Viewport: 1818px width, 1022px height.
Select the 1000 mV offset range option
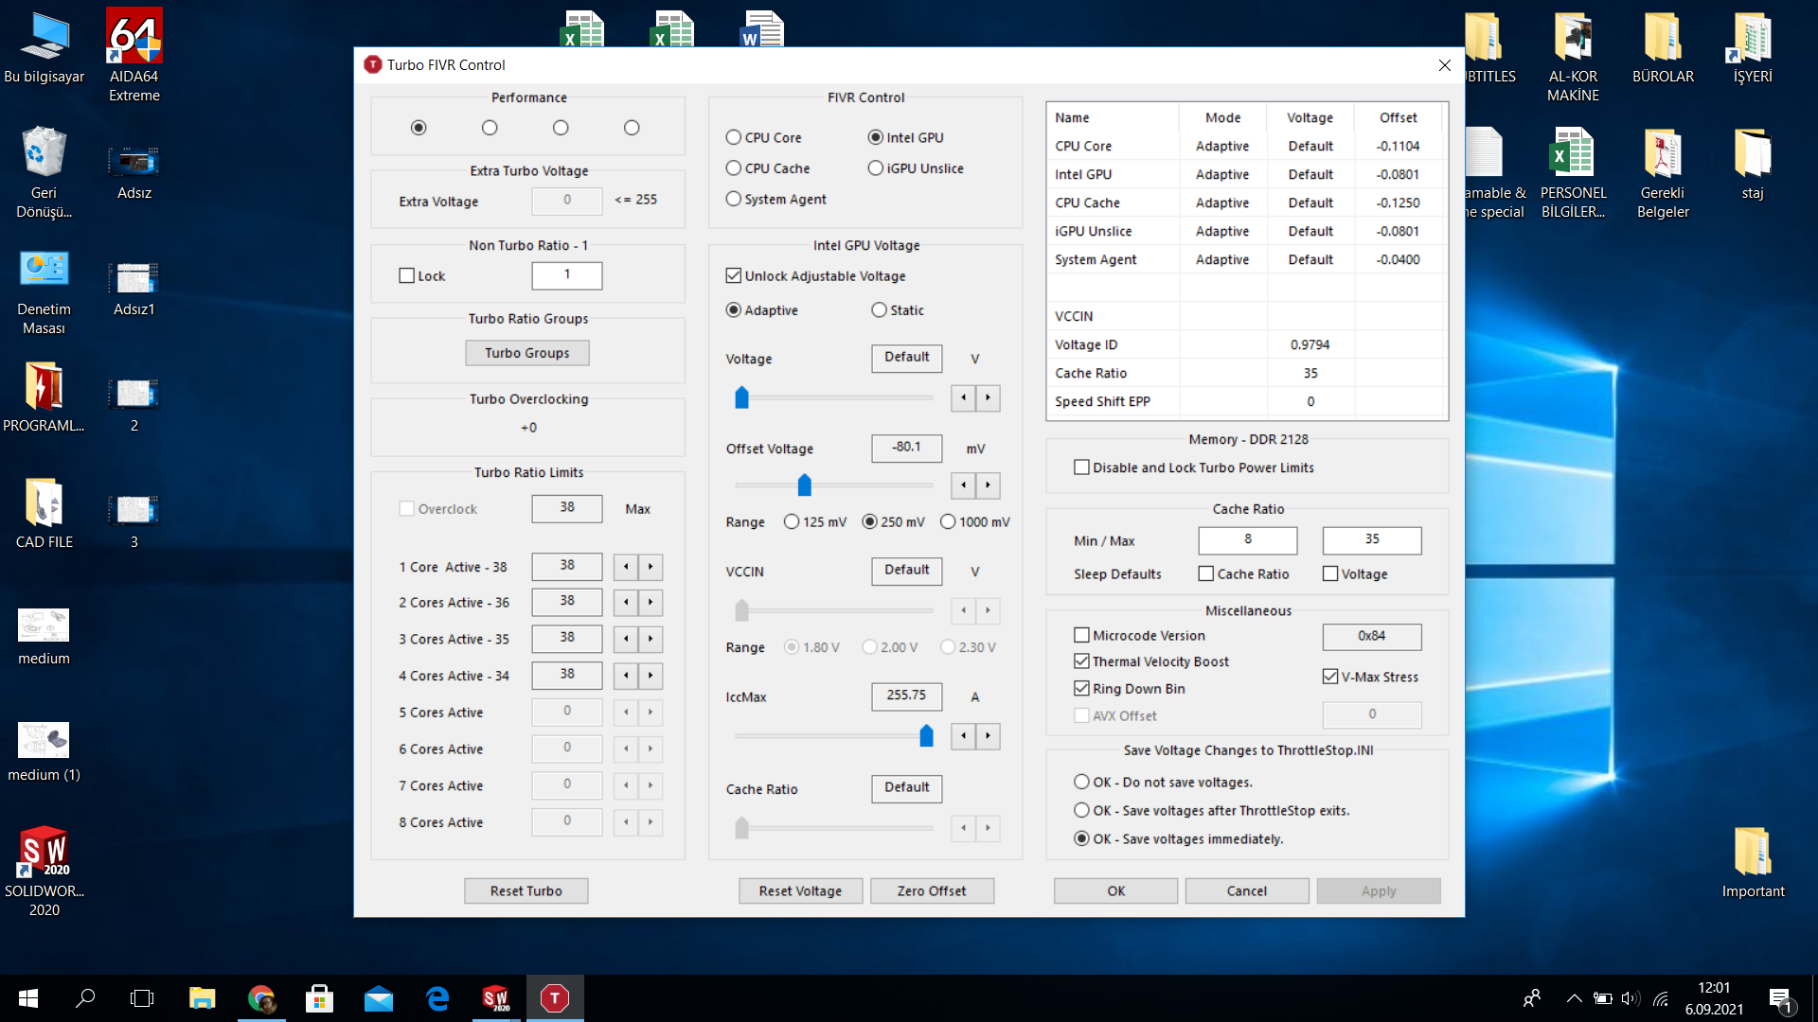coord(948,521)
